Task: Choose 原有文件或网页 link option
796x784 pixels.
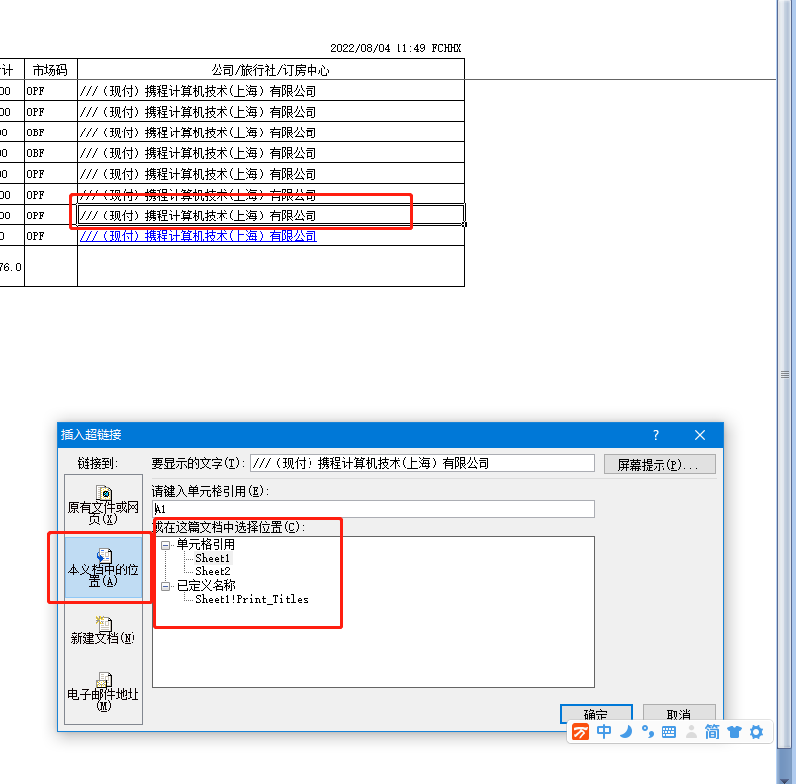Action: [104, 506]
